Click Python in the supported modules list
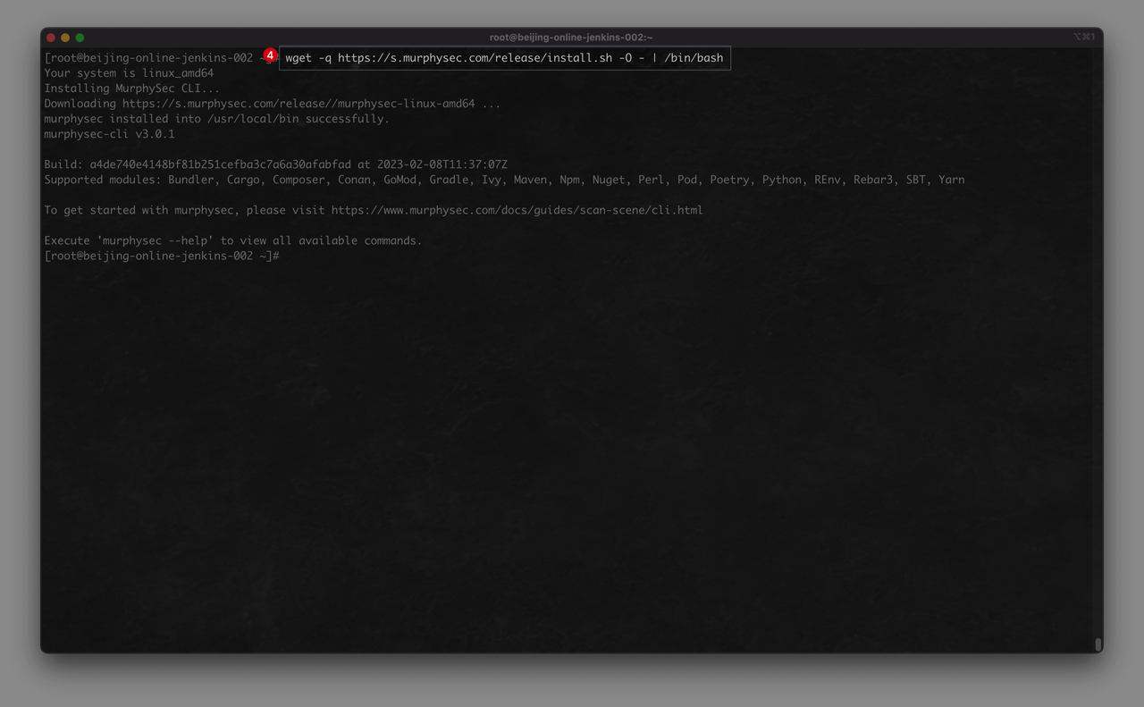1144x707 pixels. 782,180
